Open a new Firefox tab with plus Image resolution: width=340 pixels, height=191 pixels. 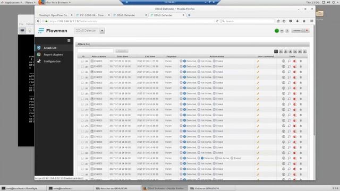pos(189,15)
